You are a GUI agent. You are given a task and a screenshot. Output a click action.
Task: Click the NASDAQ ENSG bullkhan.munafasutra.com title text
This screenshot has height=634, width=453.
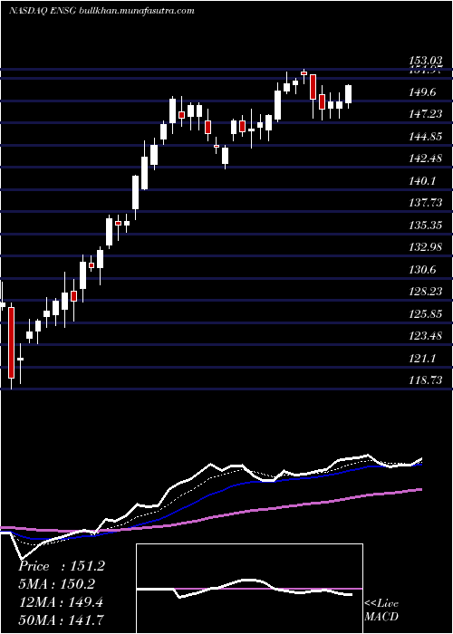click(101, 11)
